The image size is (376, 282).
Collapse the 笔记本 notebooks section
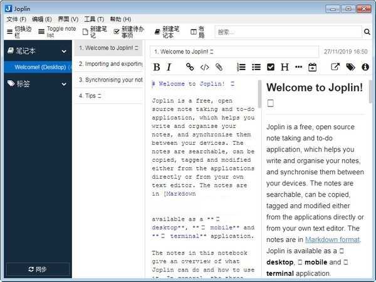point(63,51)
